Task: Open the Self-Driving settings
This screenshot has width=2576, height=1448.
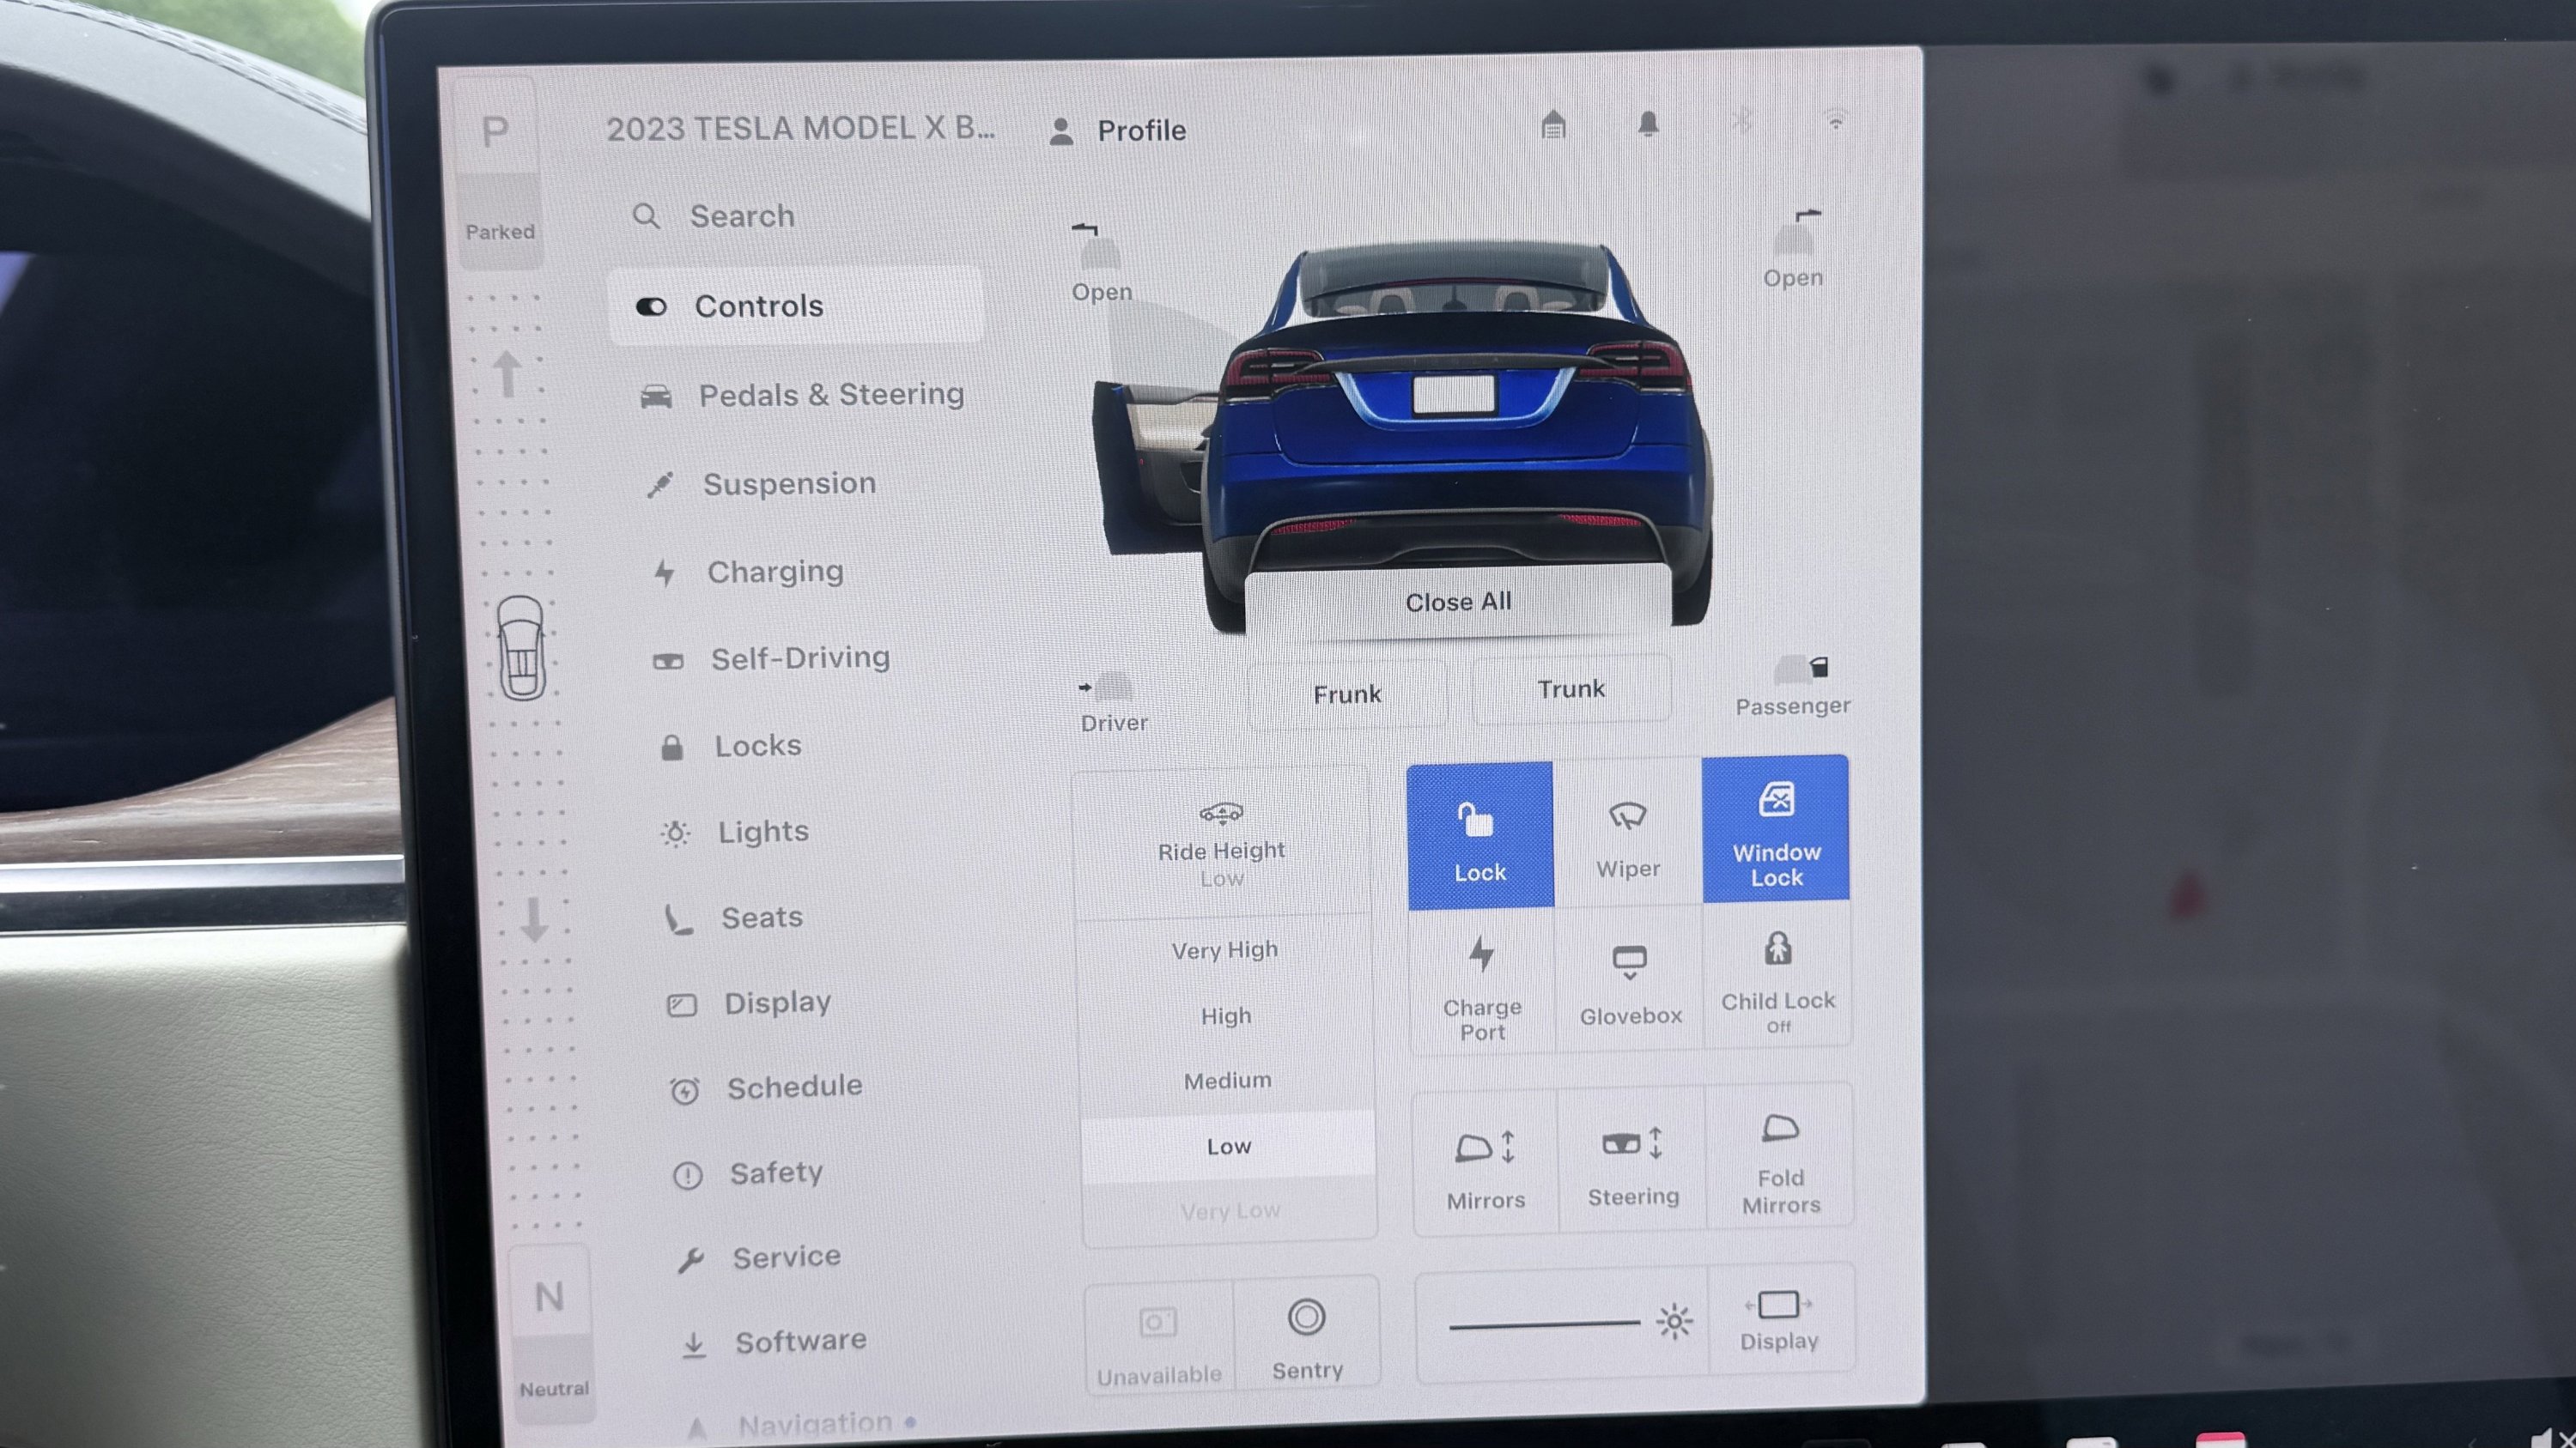Action: [771, 658]
